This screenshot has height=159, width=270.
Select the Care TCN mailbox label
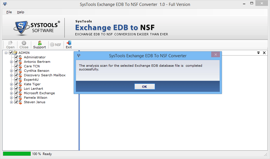pos(32,66)
